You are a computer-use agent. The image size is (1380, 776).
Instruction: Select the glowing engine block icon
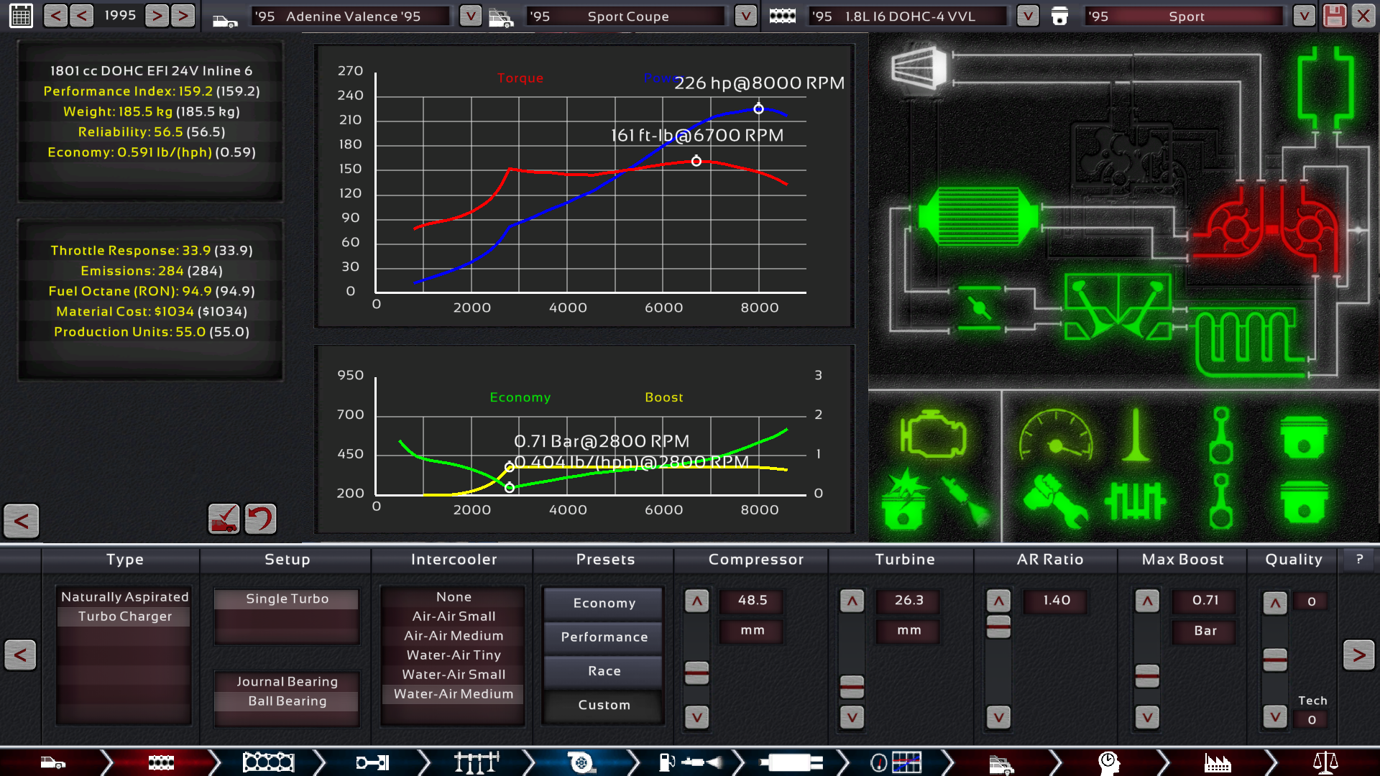pyautogui.click(x=933, y=434)
